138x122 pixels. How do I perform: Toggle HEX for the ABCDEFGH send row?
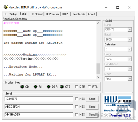point(76,107)
